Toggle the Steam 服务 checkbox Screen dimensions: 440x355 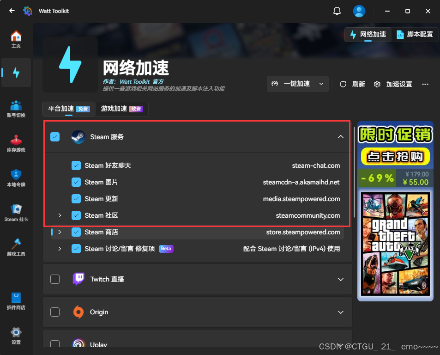pyautogui.click(x=55, y=137)
